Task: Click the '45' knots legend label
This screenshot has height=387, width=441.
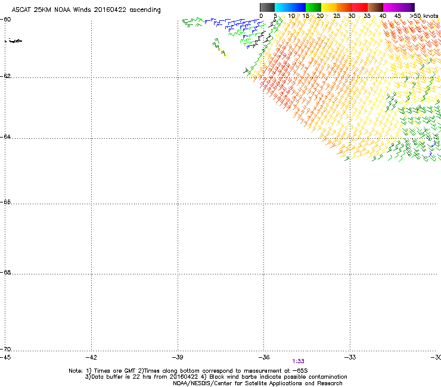Action: 397,16
